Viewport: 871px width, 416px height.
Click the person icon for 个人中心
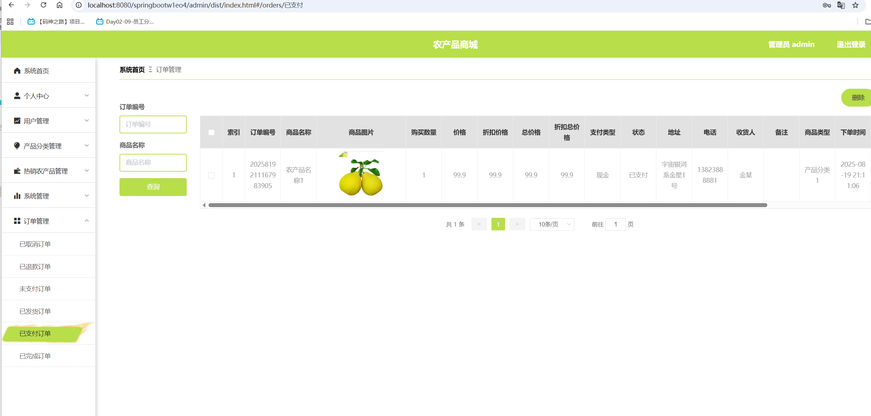17,96
